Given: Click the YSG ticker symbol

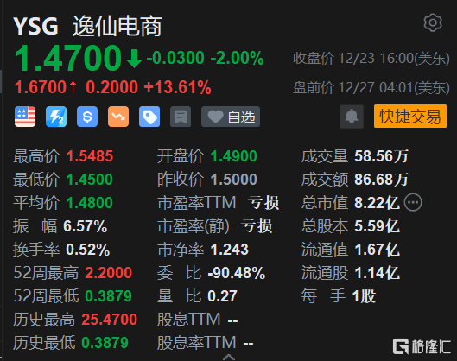Looking at the screenshot, I should point(35,27).
